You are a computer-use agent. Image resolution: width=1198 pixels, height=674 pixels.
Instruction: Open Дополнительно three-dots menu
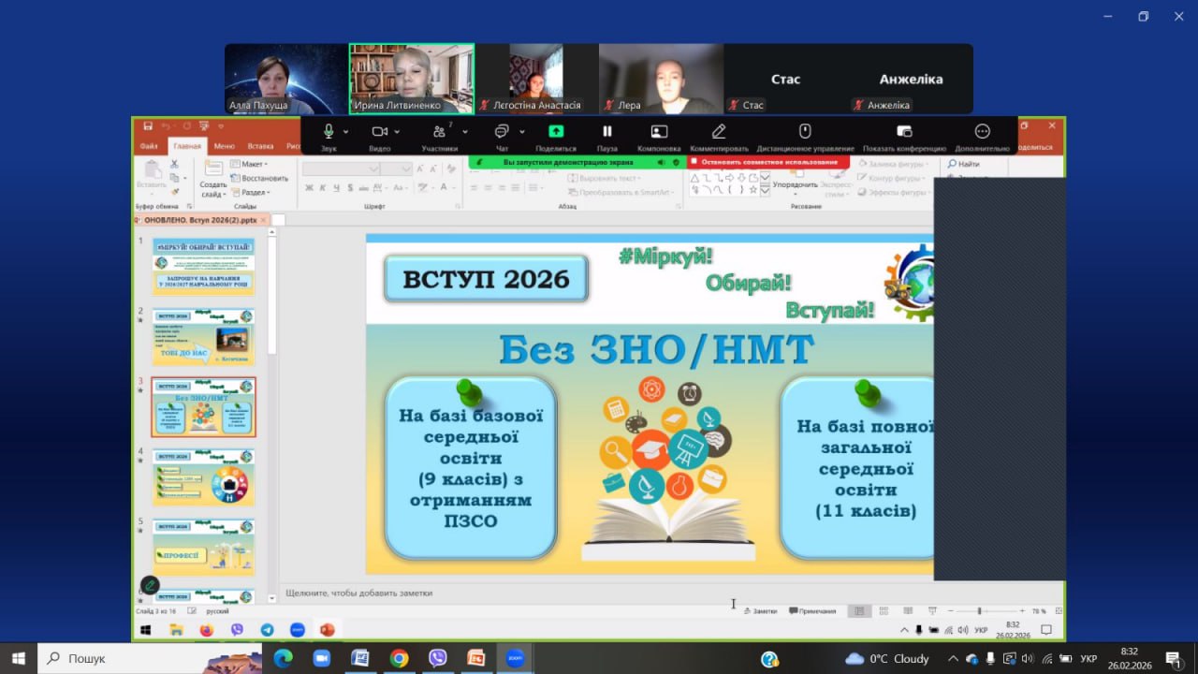click(982, 132)
